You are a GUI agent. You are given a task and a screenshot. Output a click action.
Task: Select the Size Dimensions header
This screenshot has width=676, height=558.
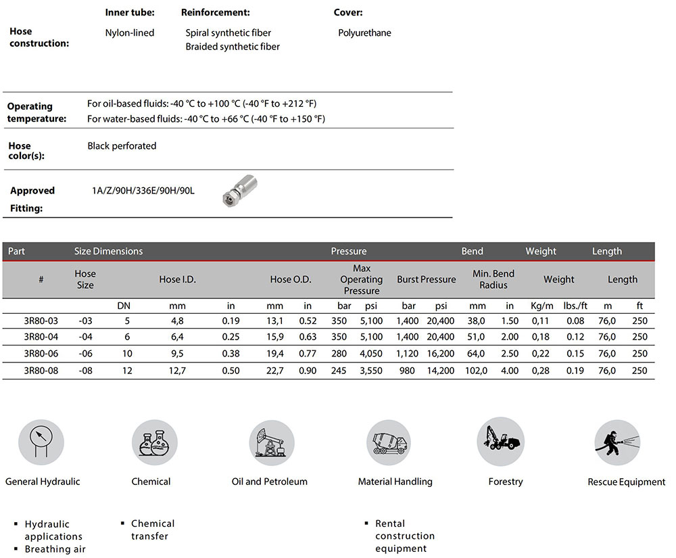coord(108,251)
